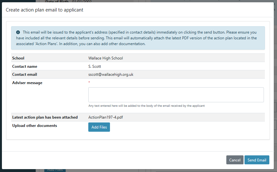Select the ActionPlan197-4.pdf attachment name

[106, 117]
